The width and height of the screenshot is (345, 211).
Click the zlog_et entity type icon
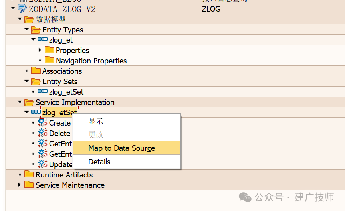coord(42,39)
